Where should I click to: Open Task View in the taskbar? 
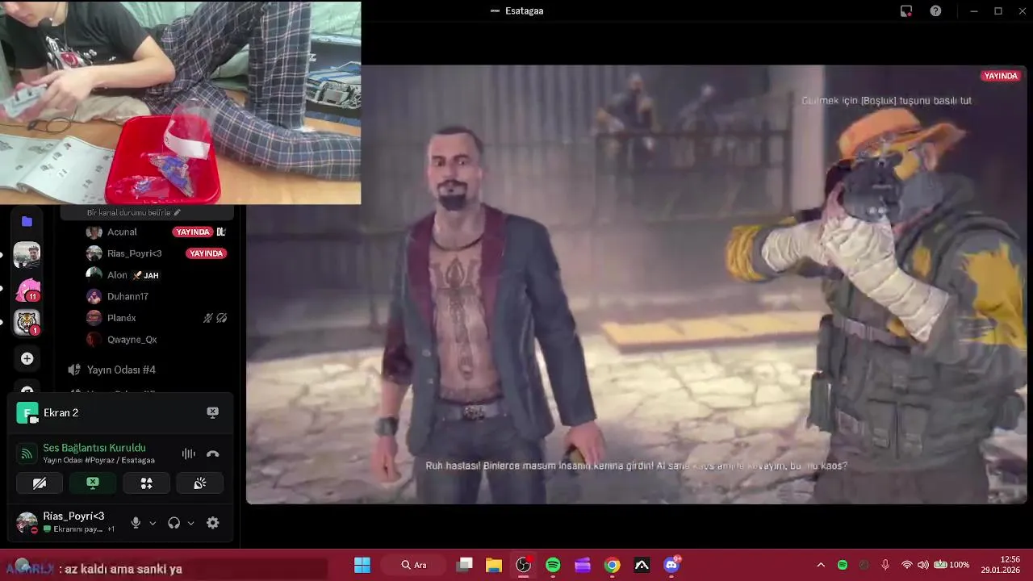click(464, 565)
